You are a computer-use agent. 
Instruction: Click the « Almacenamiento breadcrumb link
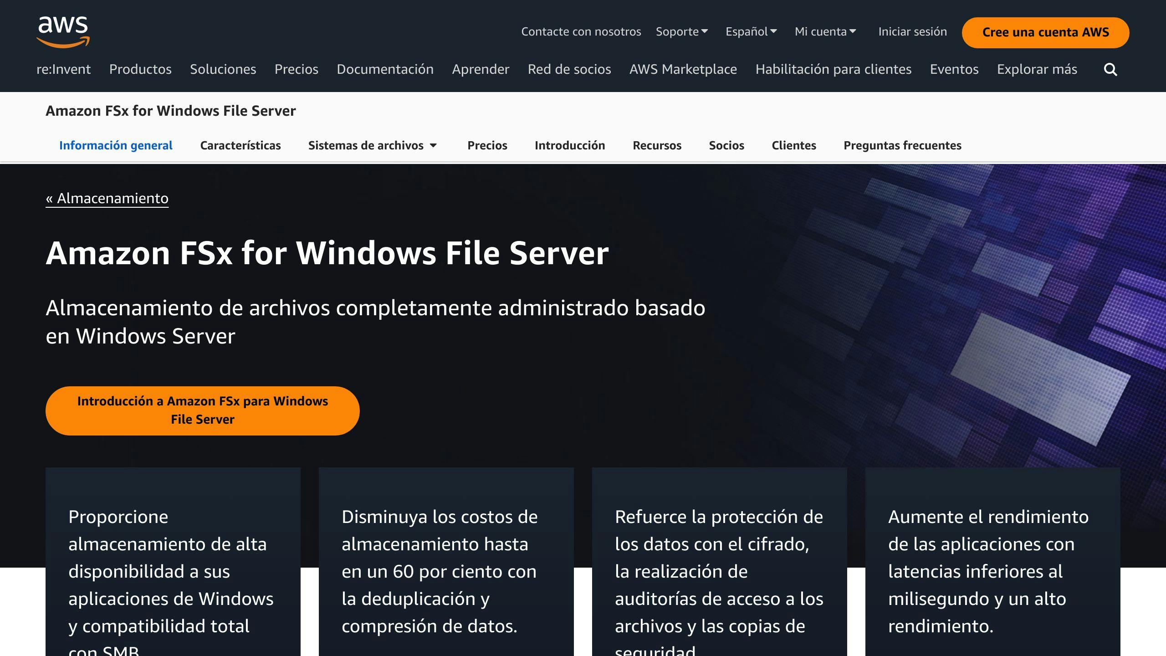click(x=107, y=198)
